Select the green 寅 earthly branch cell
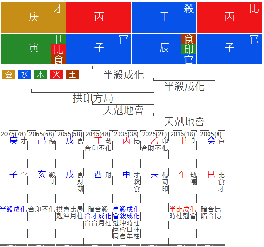264x247 pixels. pyautogui.click(x=34, y=49)
